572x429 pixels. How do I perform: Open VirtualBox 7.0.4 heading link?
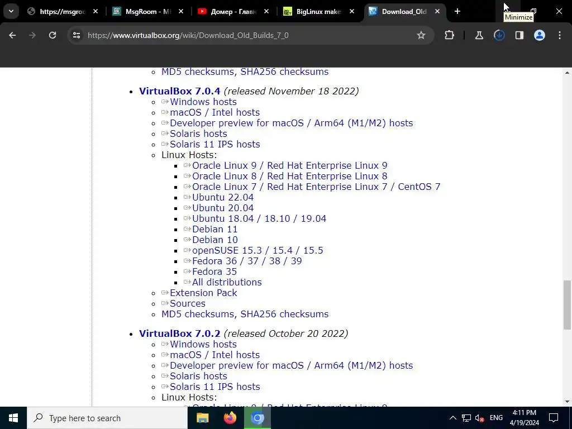pos(179,91)
